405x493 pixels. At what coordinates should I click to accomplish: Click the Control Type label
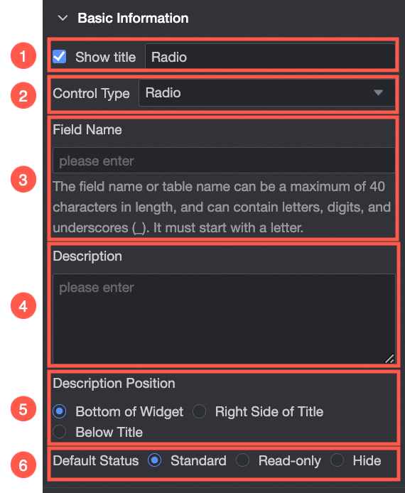point(91,93)
